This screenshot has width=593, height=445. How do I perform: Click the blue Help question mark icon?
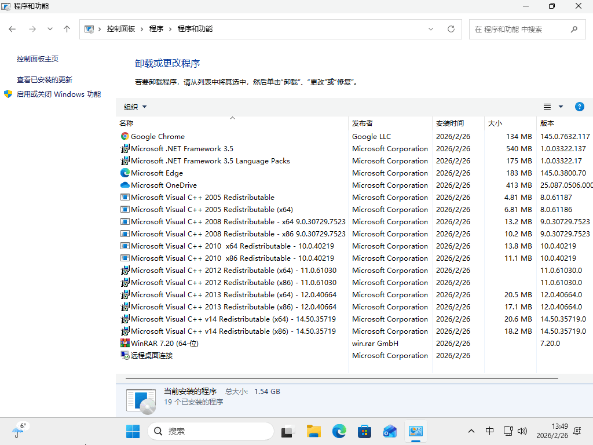pos(580,107)
